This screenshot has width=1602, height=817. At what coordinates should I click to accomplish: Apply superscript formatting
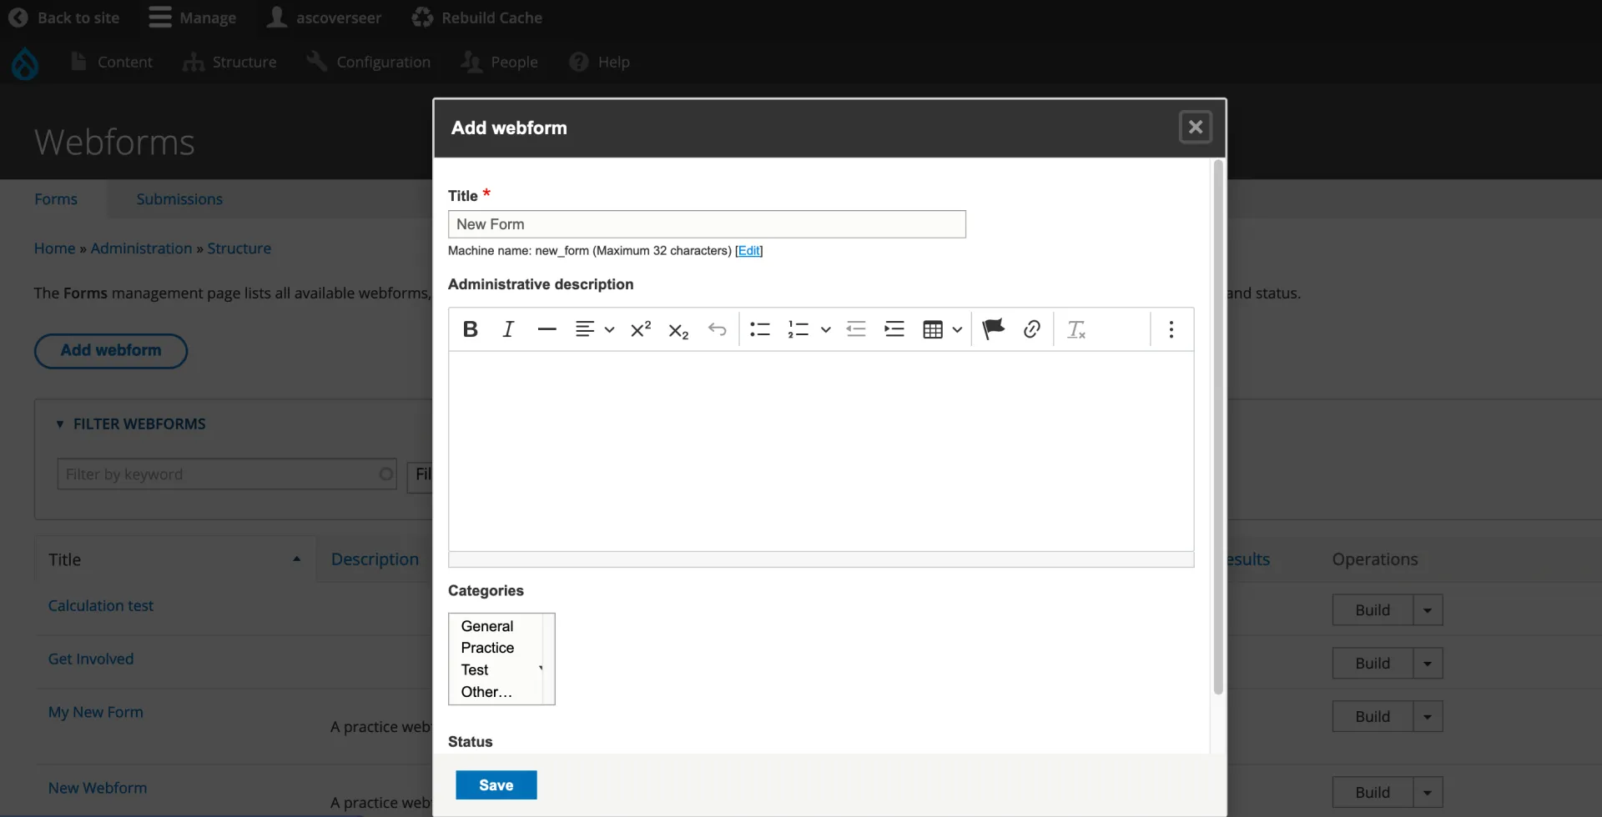(641, 329)
